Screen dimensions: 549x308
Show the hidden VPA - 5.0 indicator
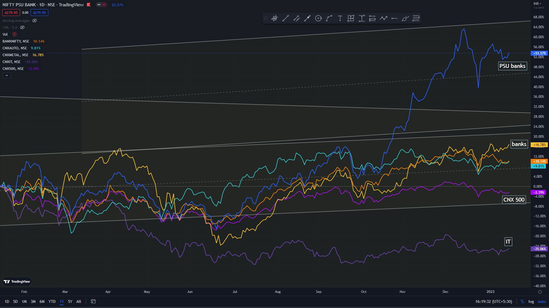[x=22, y=27]
